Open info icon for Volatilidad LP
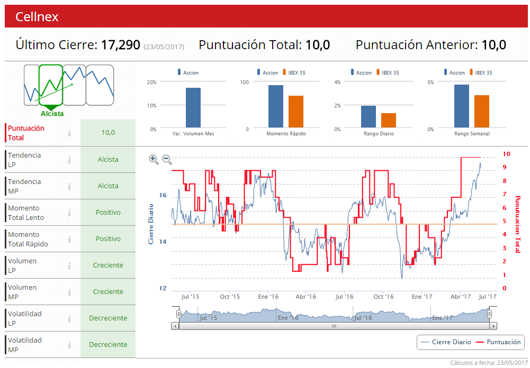 [69, 318]
